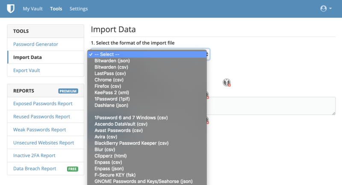This screenshot has width=342, height=185.
Task: Choose Enpass (json) import format
Action: pos(109,169)
